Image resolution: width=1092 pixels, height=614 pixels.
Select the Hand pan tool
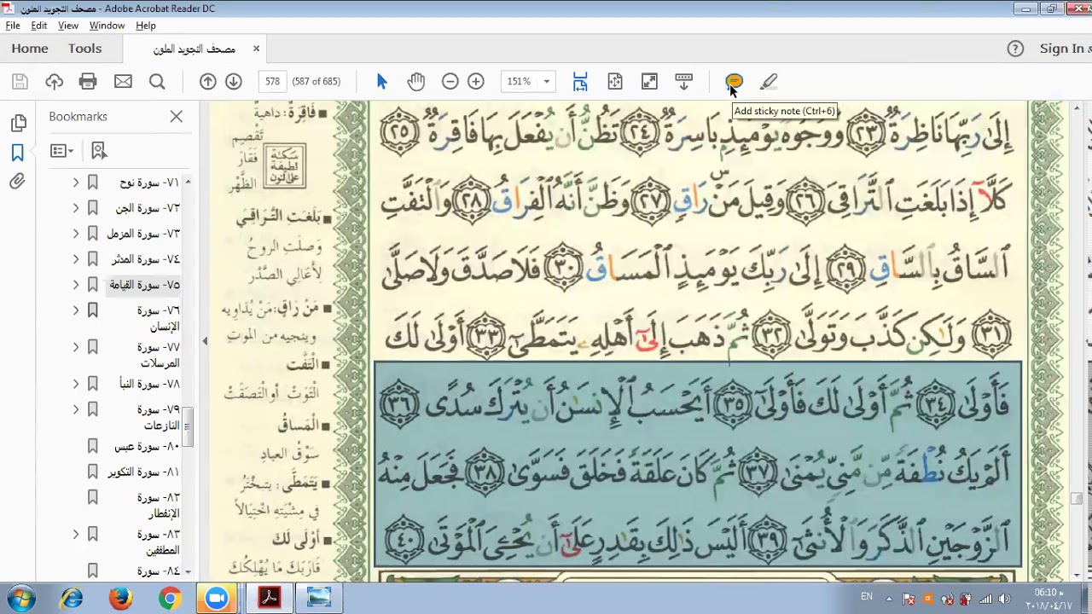click(415, 82)
